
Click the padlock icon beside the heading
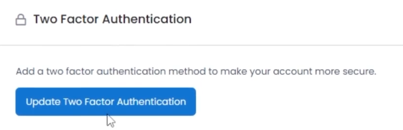(x=21, y=20)
